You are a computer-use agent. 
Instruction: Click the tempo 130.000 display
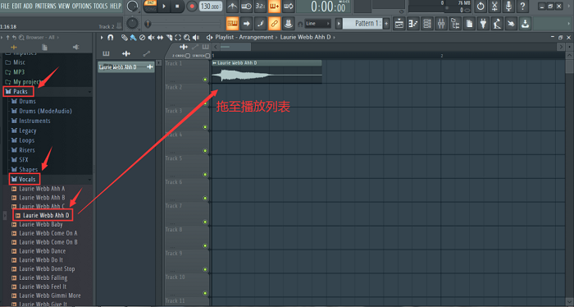click(x=211, y=7)
